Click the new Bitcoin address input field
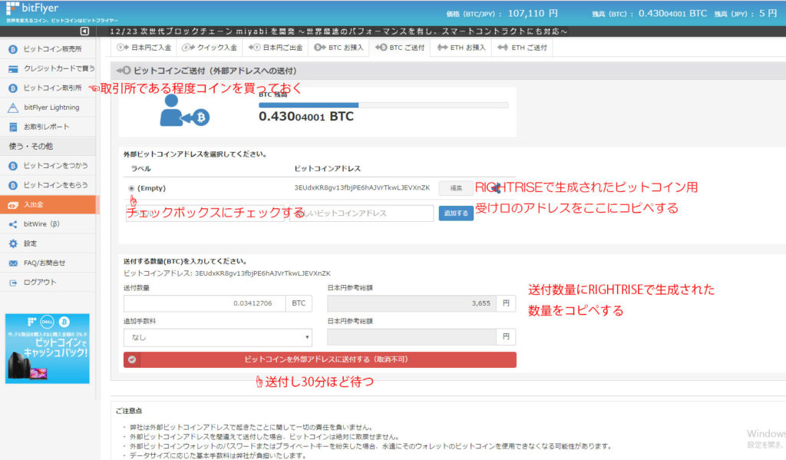Image resolution: width=786 pixels, height=460 pixels. pos(362,213)
